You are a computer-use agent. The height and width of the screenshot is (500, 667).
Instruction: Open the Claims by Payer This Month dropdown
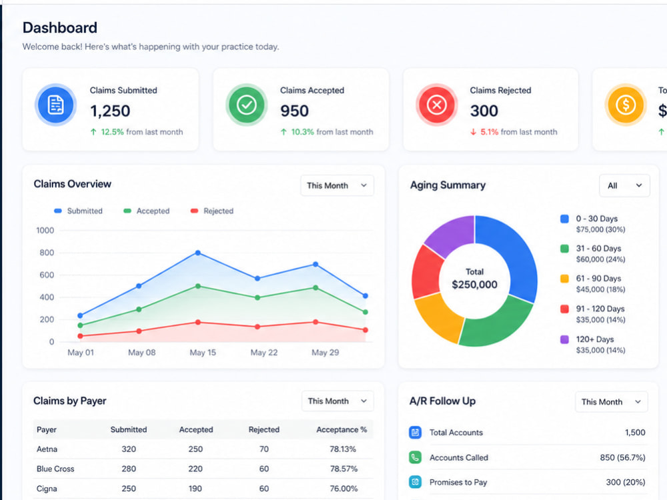[338, 401]
